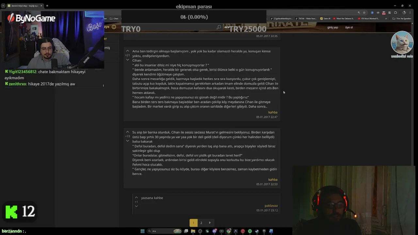Click the ByNoGame logo overlay

click(31, 18)
